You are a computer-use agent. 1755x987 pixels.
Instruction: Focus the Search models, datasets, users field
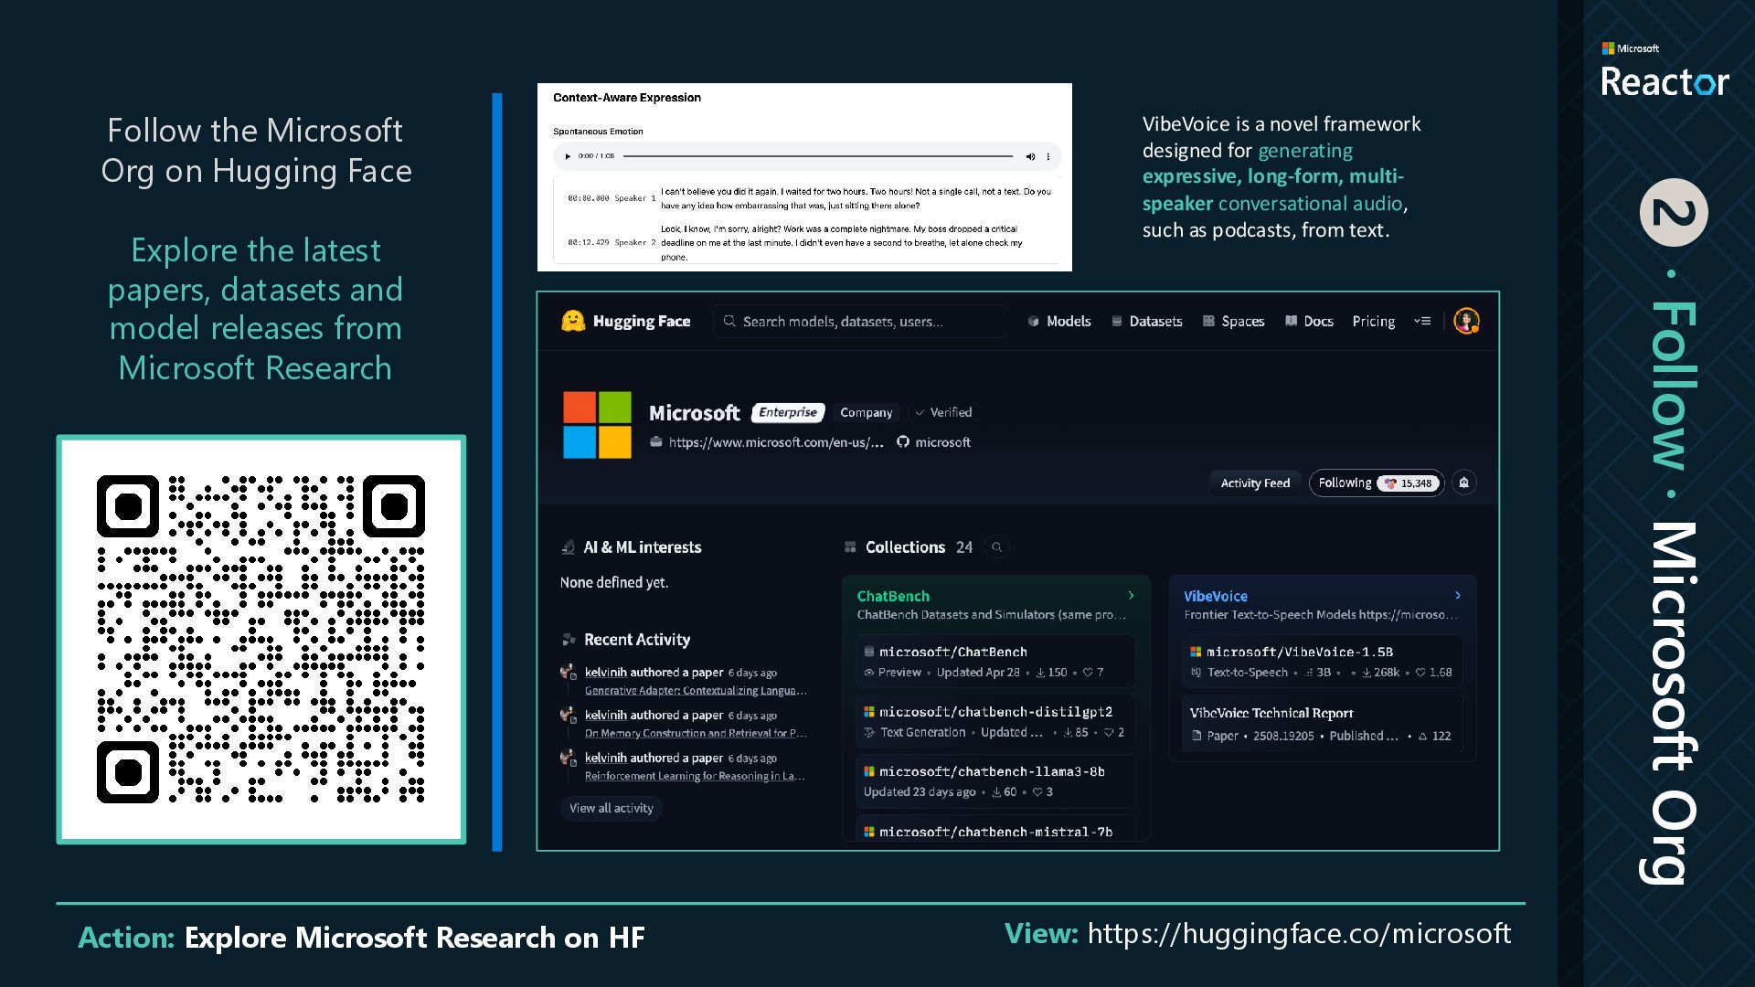click(x=860, y=321)
